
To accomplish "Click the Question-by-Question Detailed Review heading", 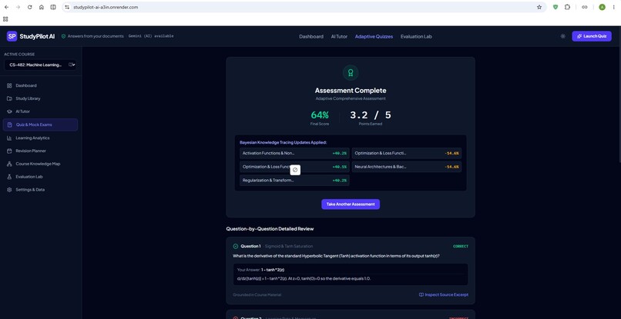I will [x=270, y=229].
